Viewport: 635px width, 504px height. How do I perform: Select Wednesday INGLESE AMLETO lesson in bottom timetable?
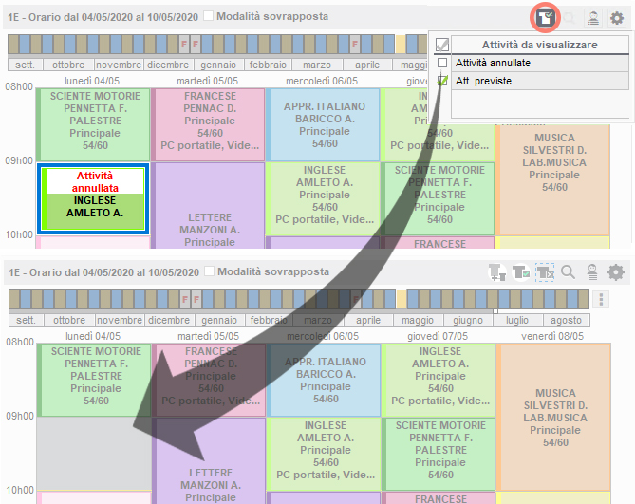pyautogui.click(x=325, y=455)
